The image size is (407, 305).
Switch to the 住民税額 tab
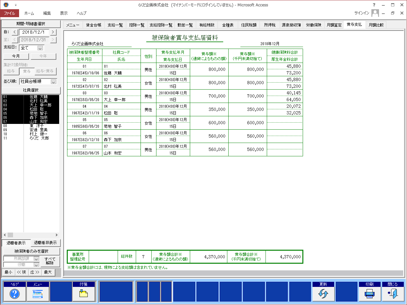click(x=249, y=25)
